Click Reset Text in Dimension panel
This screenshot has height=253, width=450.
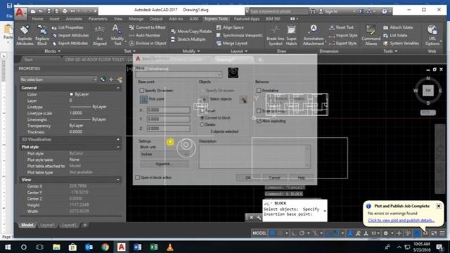coord(341,27)
